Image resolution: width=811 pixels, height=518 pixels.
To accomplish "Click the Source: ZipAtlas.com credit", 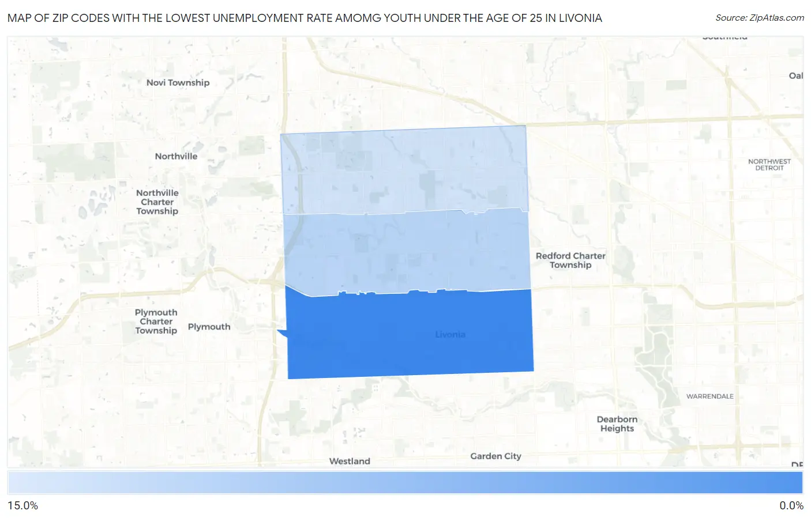I will pos(760,18).
